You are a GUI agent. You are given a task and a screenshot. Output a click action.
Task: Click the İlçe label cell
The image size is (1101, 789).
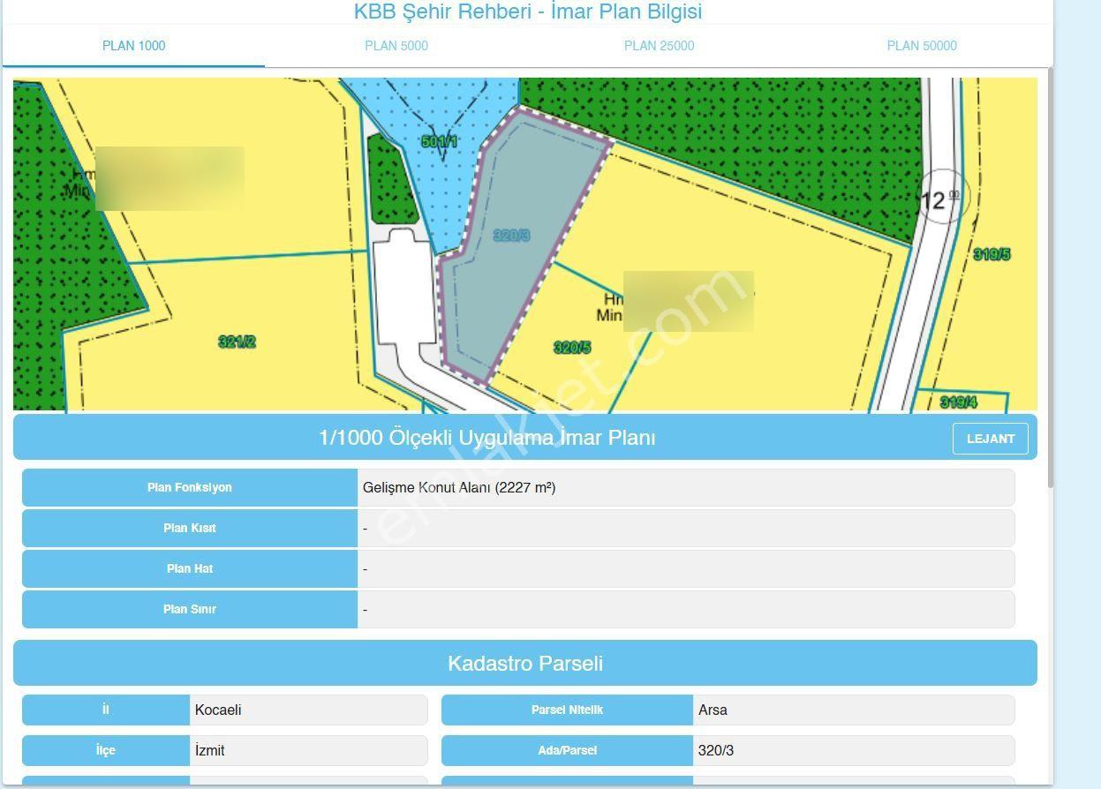[x=106, y=750]
